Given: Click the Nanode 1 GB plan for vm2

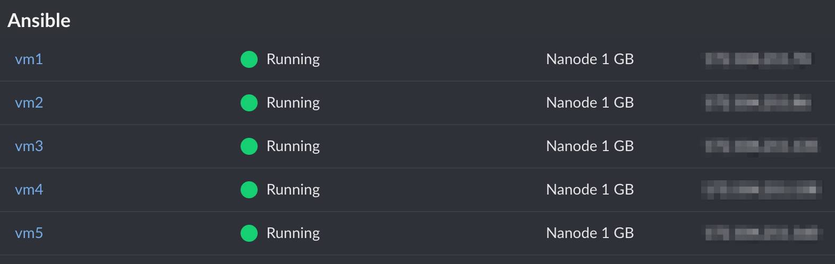Looking at the screenshot, I should [x=590, y=103].
